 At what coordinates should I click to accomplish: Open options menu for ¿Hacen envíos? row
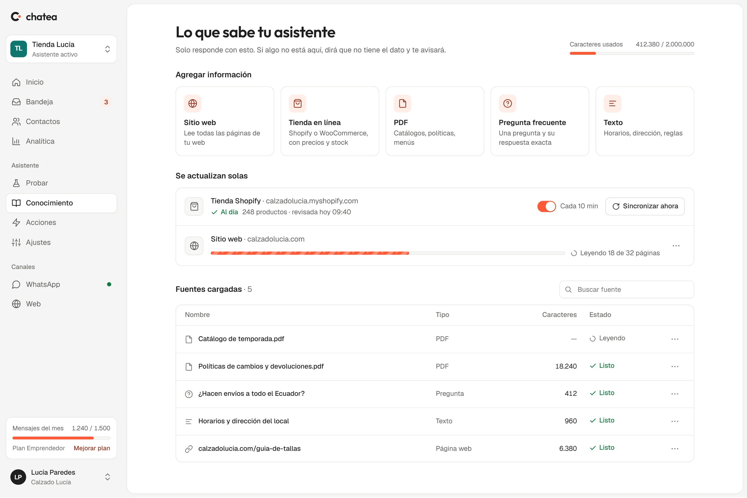click(x=675, y=394)
